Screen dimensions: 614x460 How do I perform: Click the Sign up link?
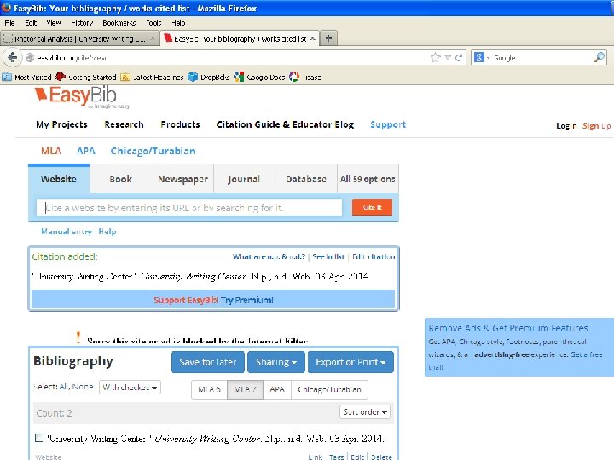[596, 126]
